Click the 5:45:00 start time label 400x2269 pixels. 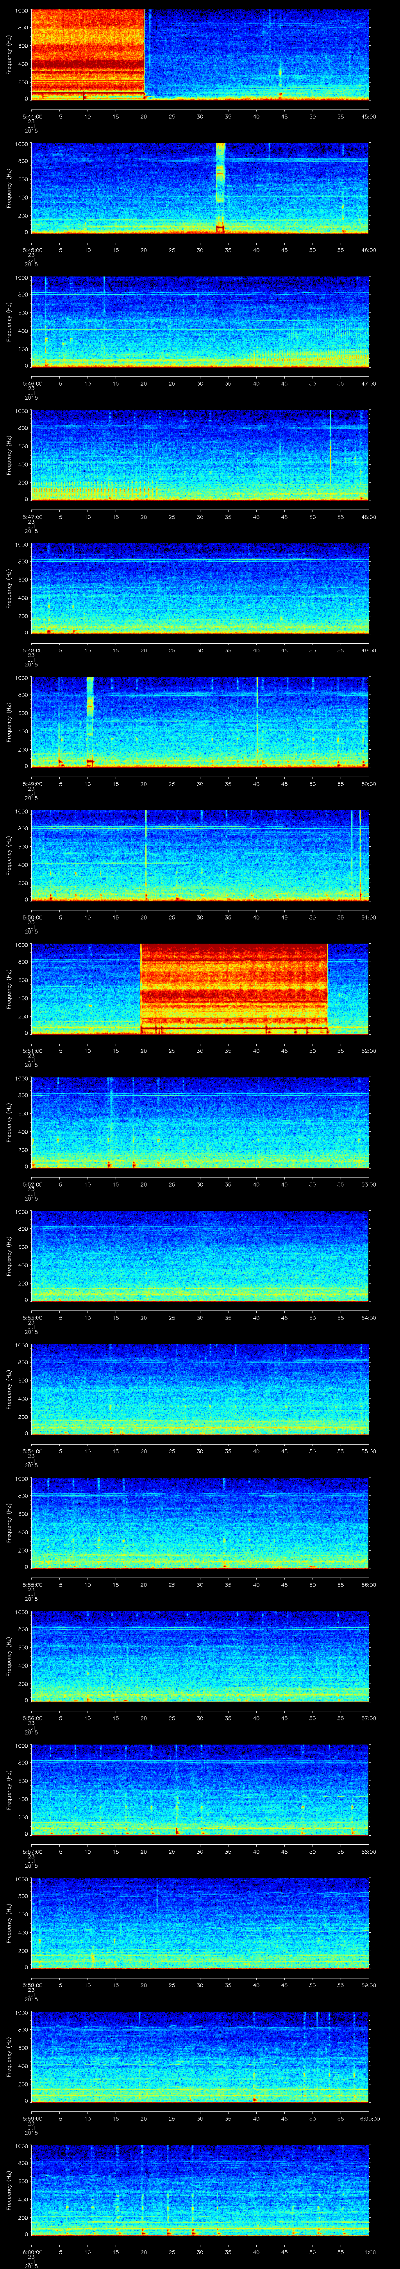32,250
